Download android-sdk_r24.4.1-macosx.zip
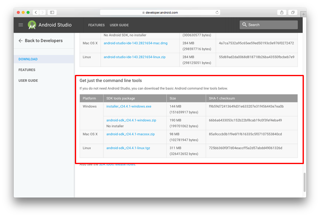The image size is (320, 217). 130,134
